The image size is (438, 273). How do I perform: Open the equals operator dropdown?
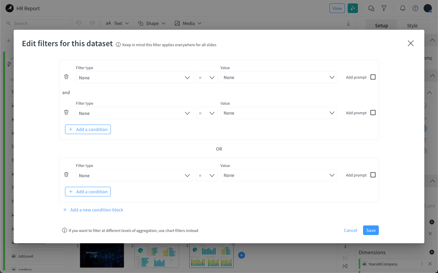(207, 77)
